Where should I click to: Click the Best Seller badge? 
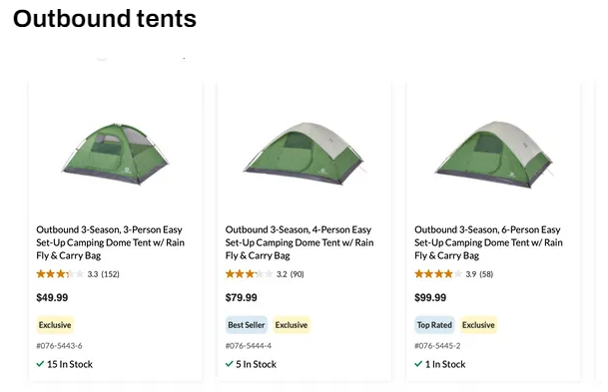[x=247, y=325]
